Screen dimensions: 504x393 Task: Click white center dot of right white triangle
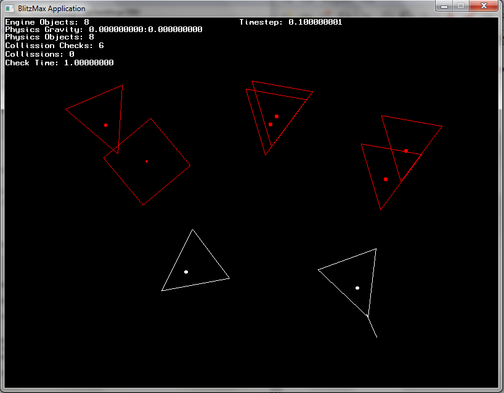pyautogui.click(x=357, y=288)
